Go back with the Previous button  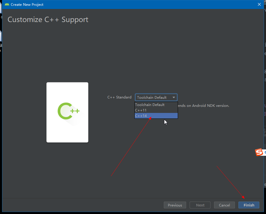point(175,205)
